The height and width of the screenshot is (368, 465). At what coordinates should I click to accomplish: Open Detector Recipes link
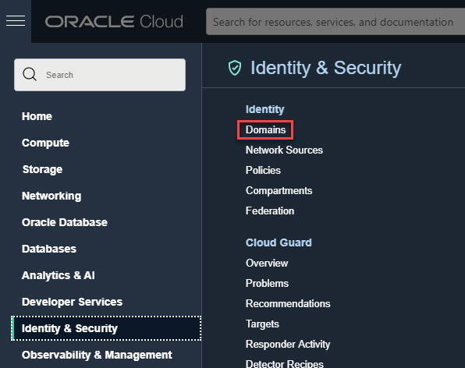(285, 363)
